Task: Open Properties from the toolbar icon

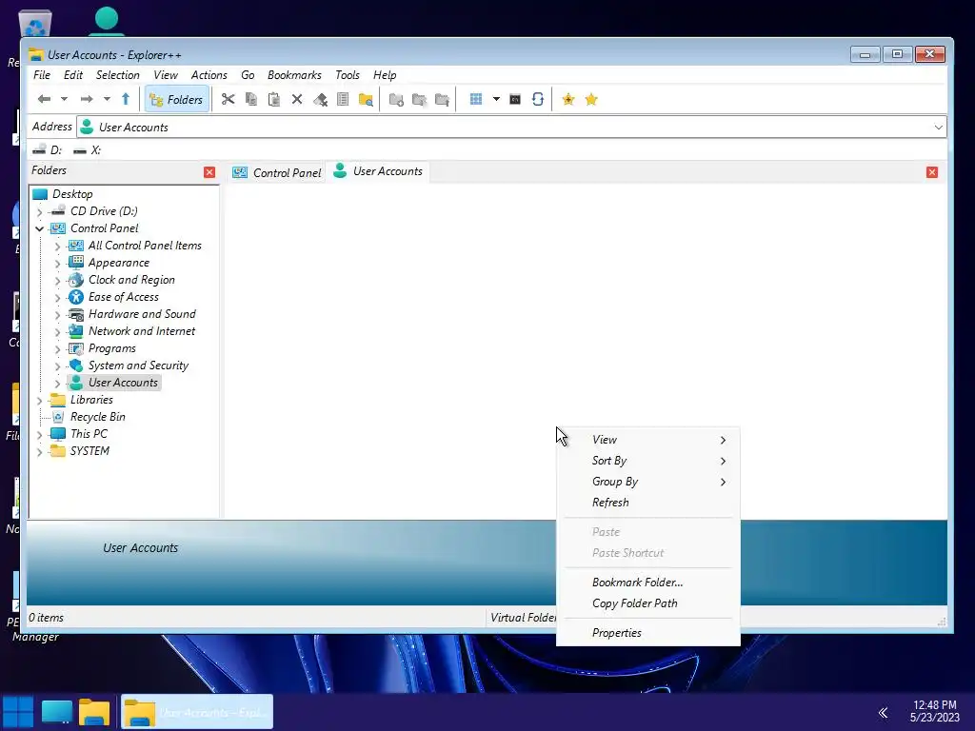Action: [x=343, y=99]
